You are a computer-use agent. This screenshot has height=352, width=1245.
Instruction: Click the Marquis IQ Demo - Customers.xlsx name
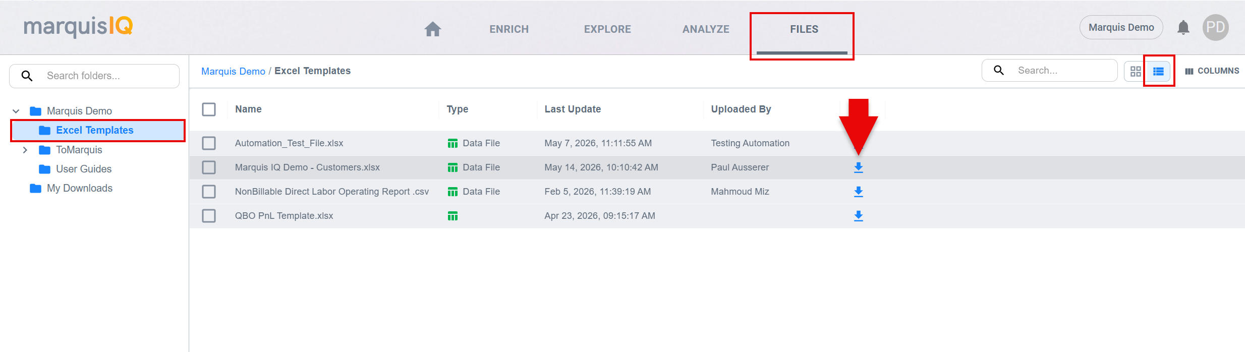(x=307, y=167)
